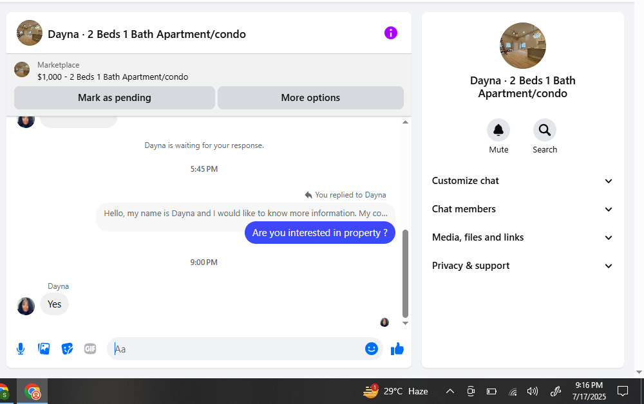Open More options for listing
Image resolution: width=644 pixels, height=404 pixels.
[310, 98]
